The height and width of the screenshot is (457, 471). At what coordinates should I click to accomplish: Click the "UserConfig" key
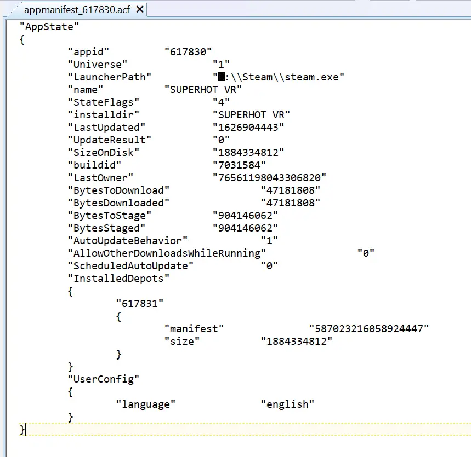click(104, 379)
